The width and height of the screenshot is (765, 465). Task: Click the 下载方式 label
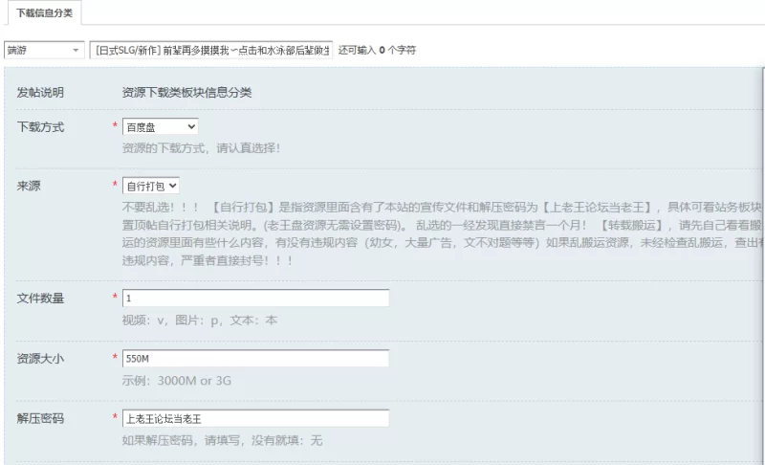coord(40,127)
